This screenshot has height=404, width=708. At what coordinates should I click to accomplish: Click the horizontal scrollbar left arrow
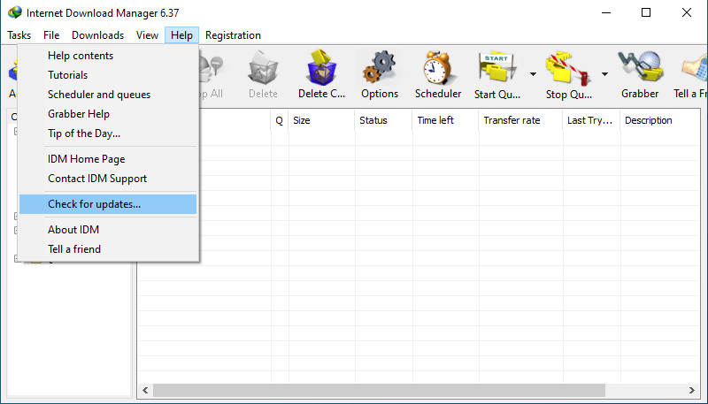click(145, 390)
